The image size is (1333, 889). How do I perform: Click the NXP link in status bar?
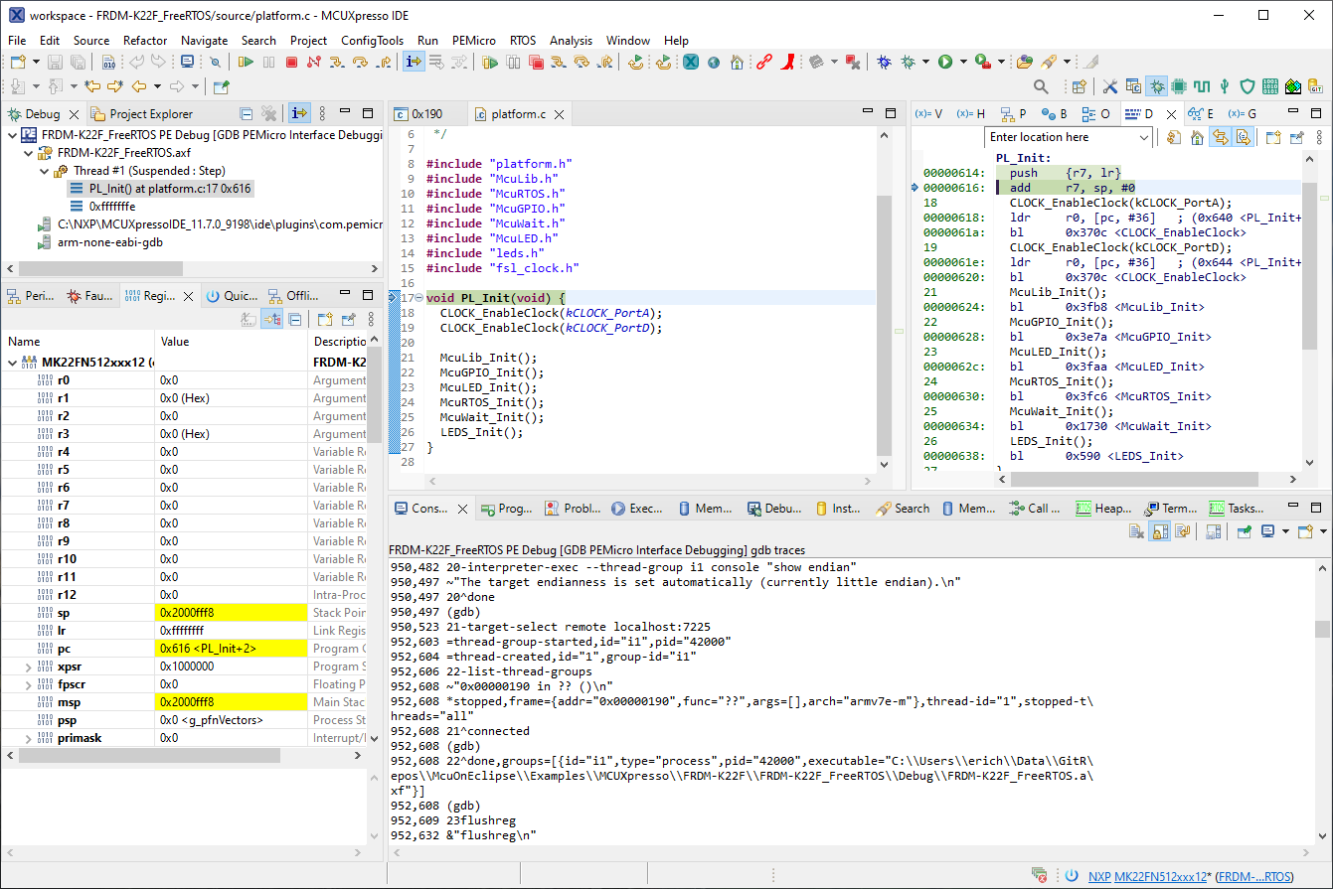[1098, 876]
